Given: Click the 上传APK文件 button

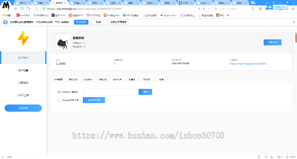Looking at the screenshot, I should (x=94, y=100).
